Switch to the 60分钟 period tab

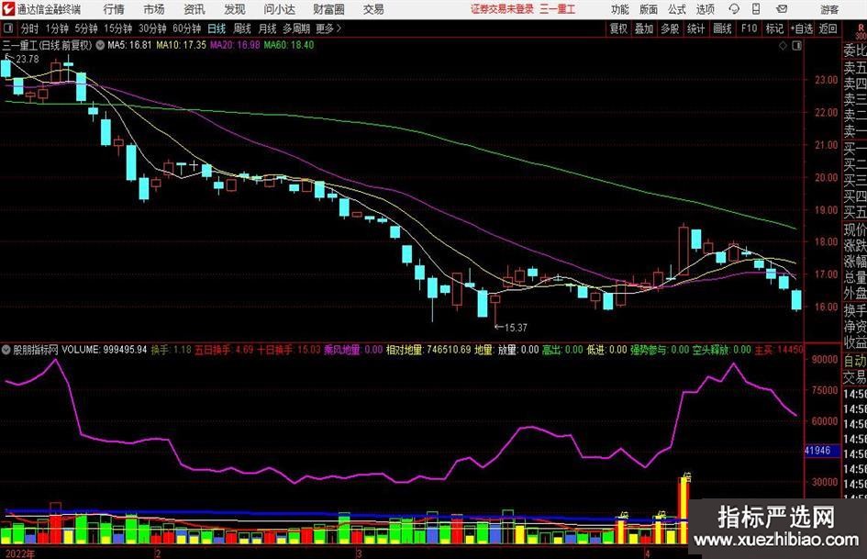(x=187, y=28)
